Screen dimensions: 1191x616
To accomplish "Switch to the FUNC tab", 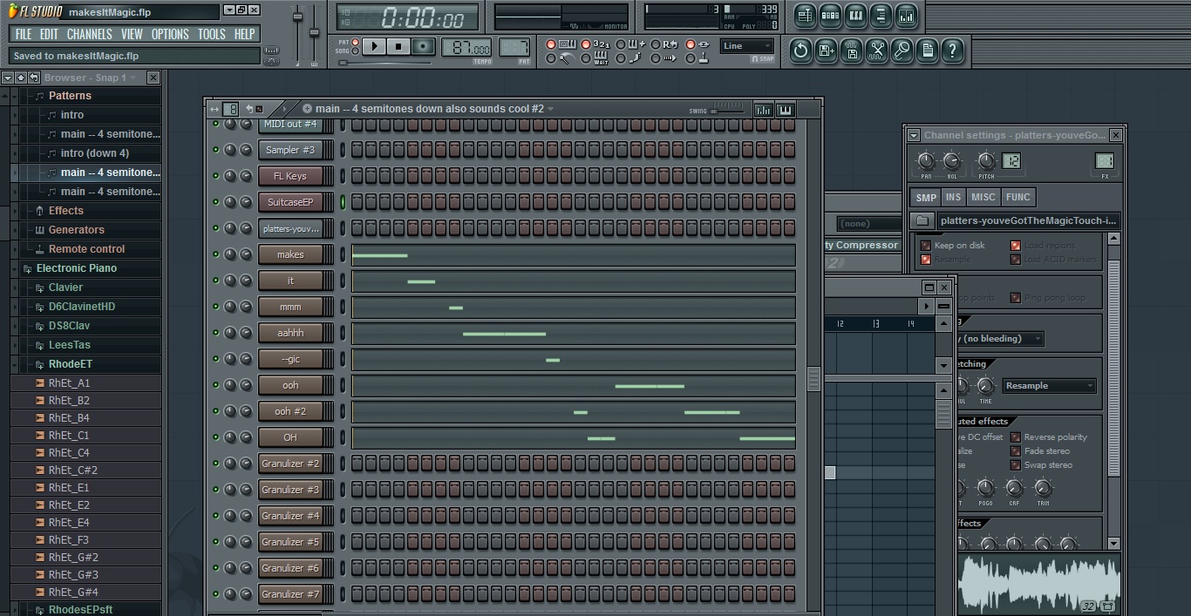I will pyautogui.click(x=1017, y=198).
